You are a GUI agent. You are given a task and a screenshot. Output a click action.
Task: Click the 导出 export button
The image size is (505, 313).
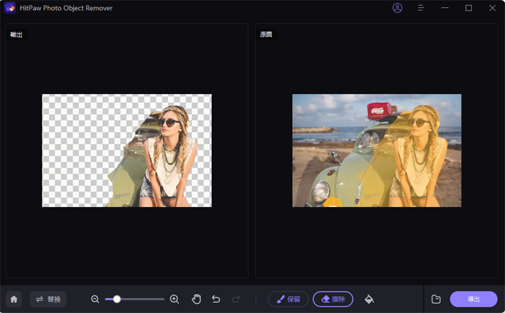click(x=473, y=299)
